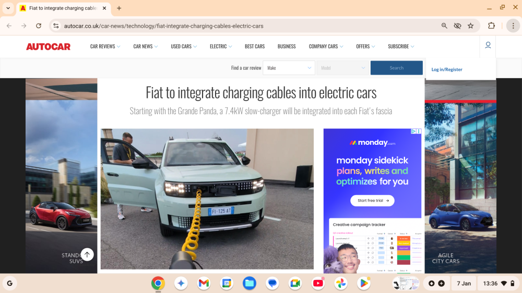Open the Messages app from shelf
The width and height of the screenshot is (522, 293).
click(x=272, y=284)
